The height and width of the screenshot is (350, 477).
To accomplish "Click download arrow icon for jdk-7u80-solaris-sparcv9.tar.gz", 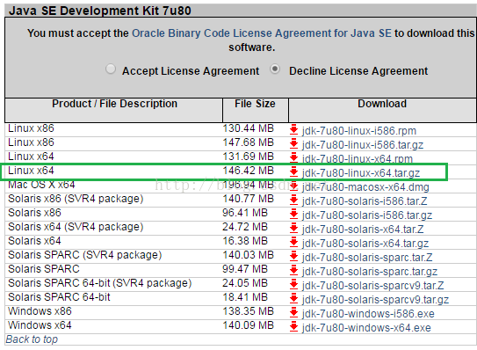I will (293, 298).
